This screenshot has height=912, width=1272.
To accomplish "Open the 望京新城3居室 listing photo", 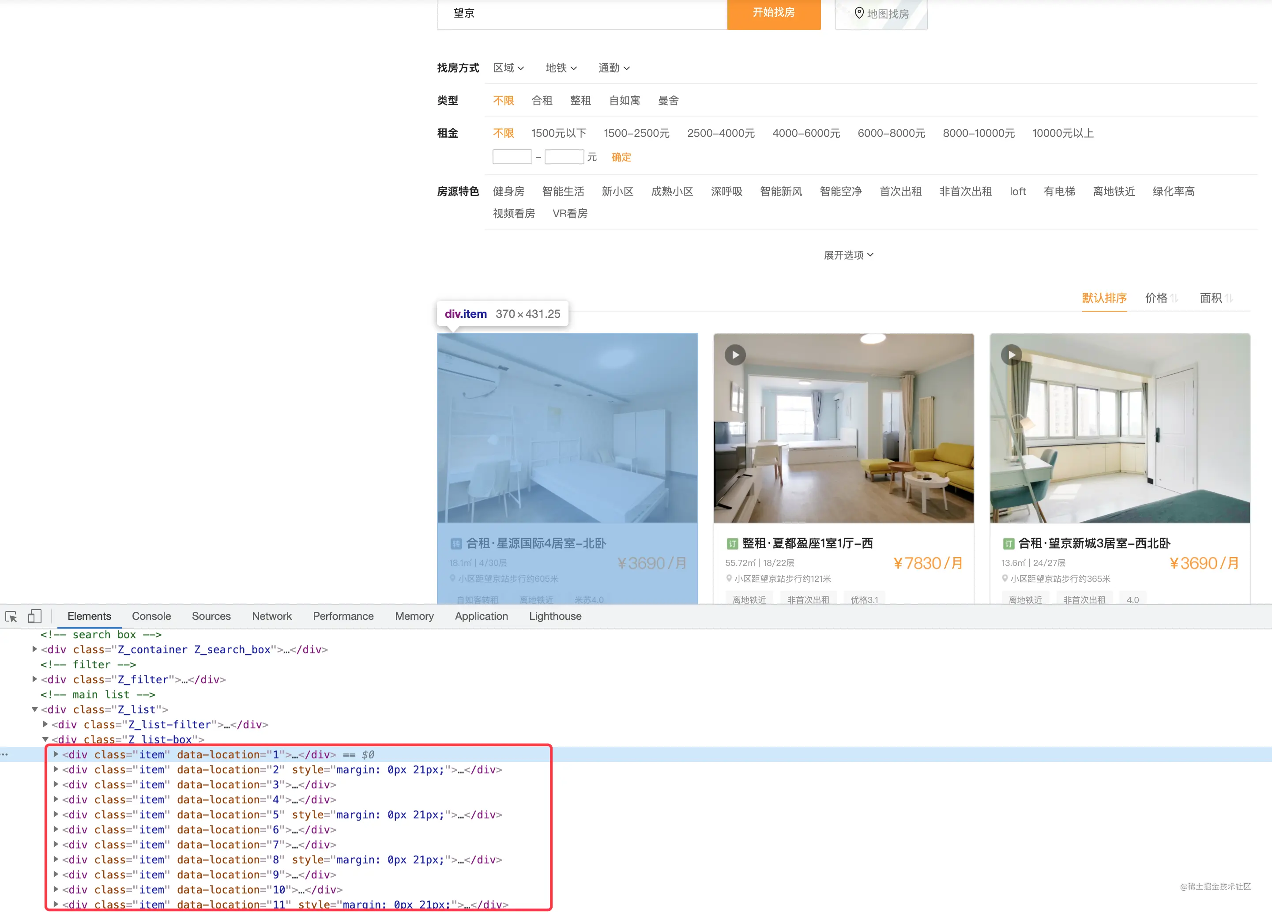I will point(1120,428).
